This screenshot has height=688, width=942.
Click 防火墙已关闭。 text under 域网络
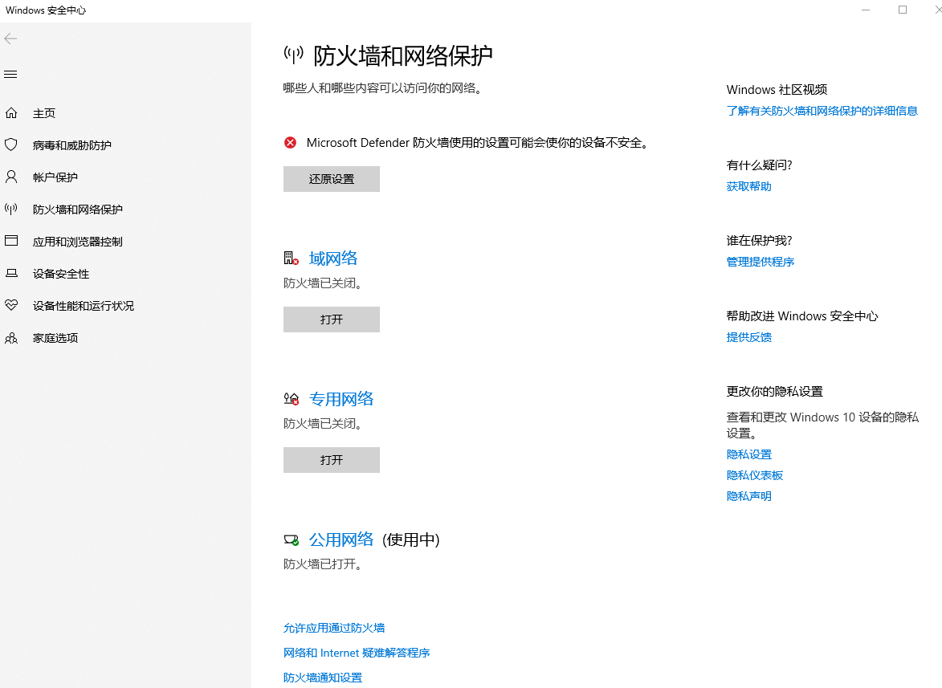click(x=324, y=283)
